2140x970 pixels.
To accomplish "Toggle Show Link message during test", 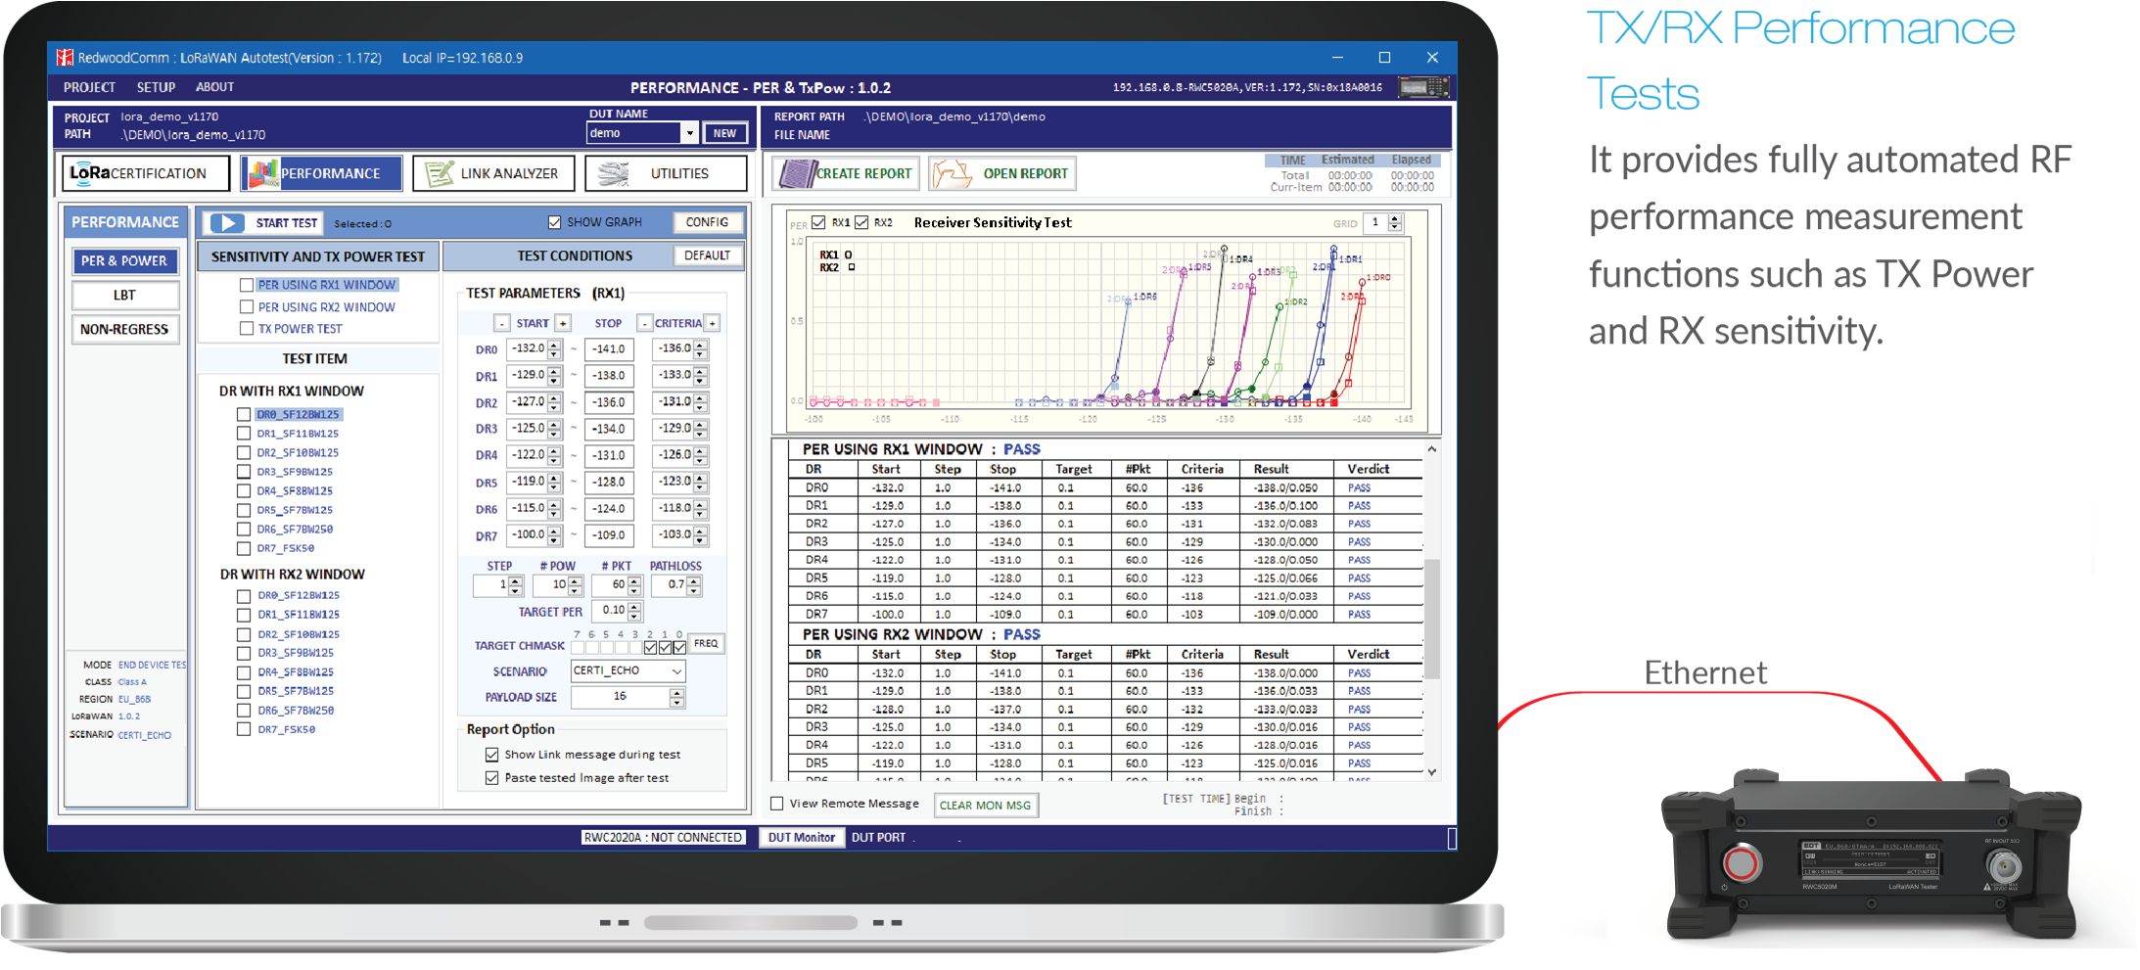I will tap(492, 755).
